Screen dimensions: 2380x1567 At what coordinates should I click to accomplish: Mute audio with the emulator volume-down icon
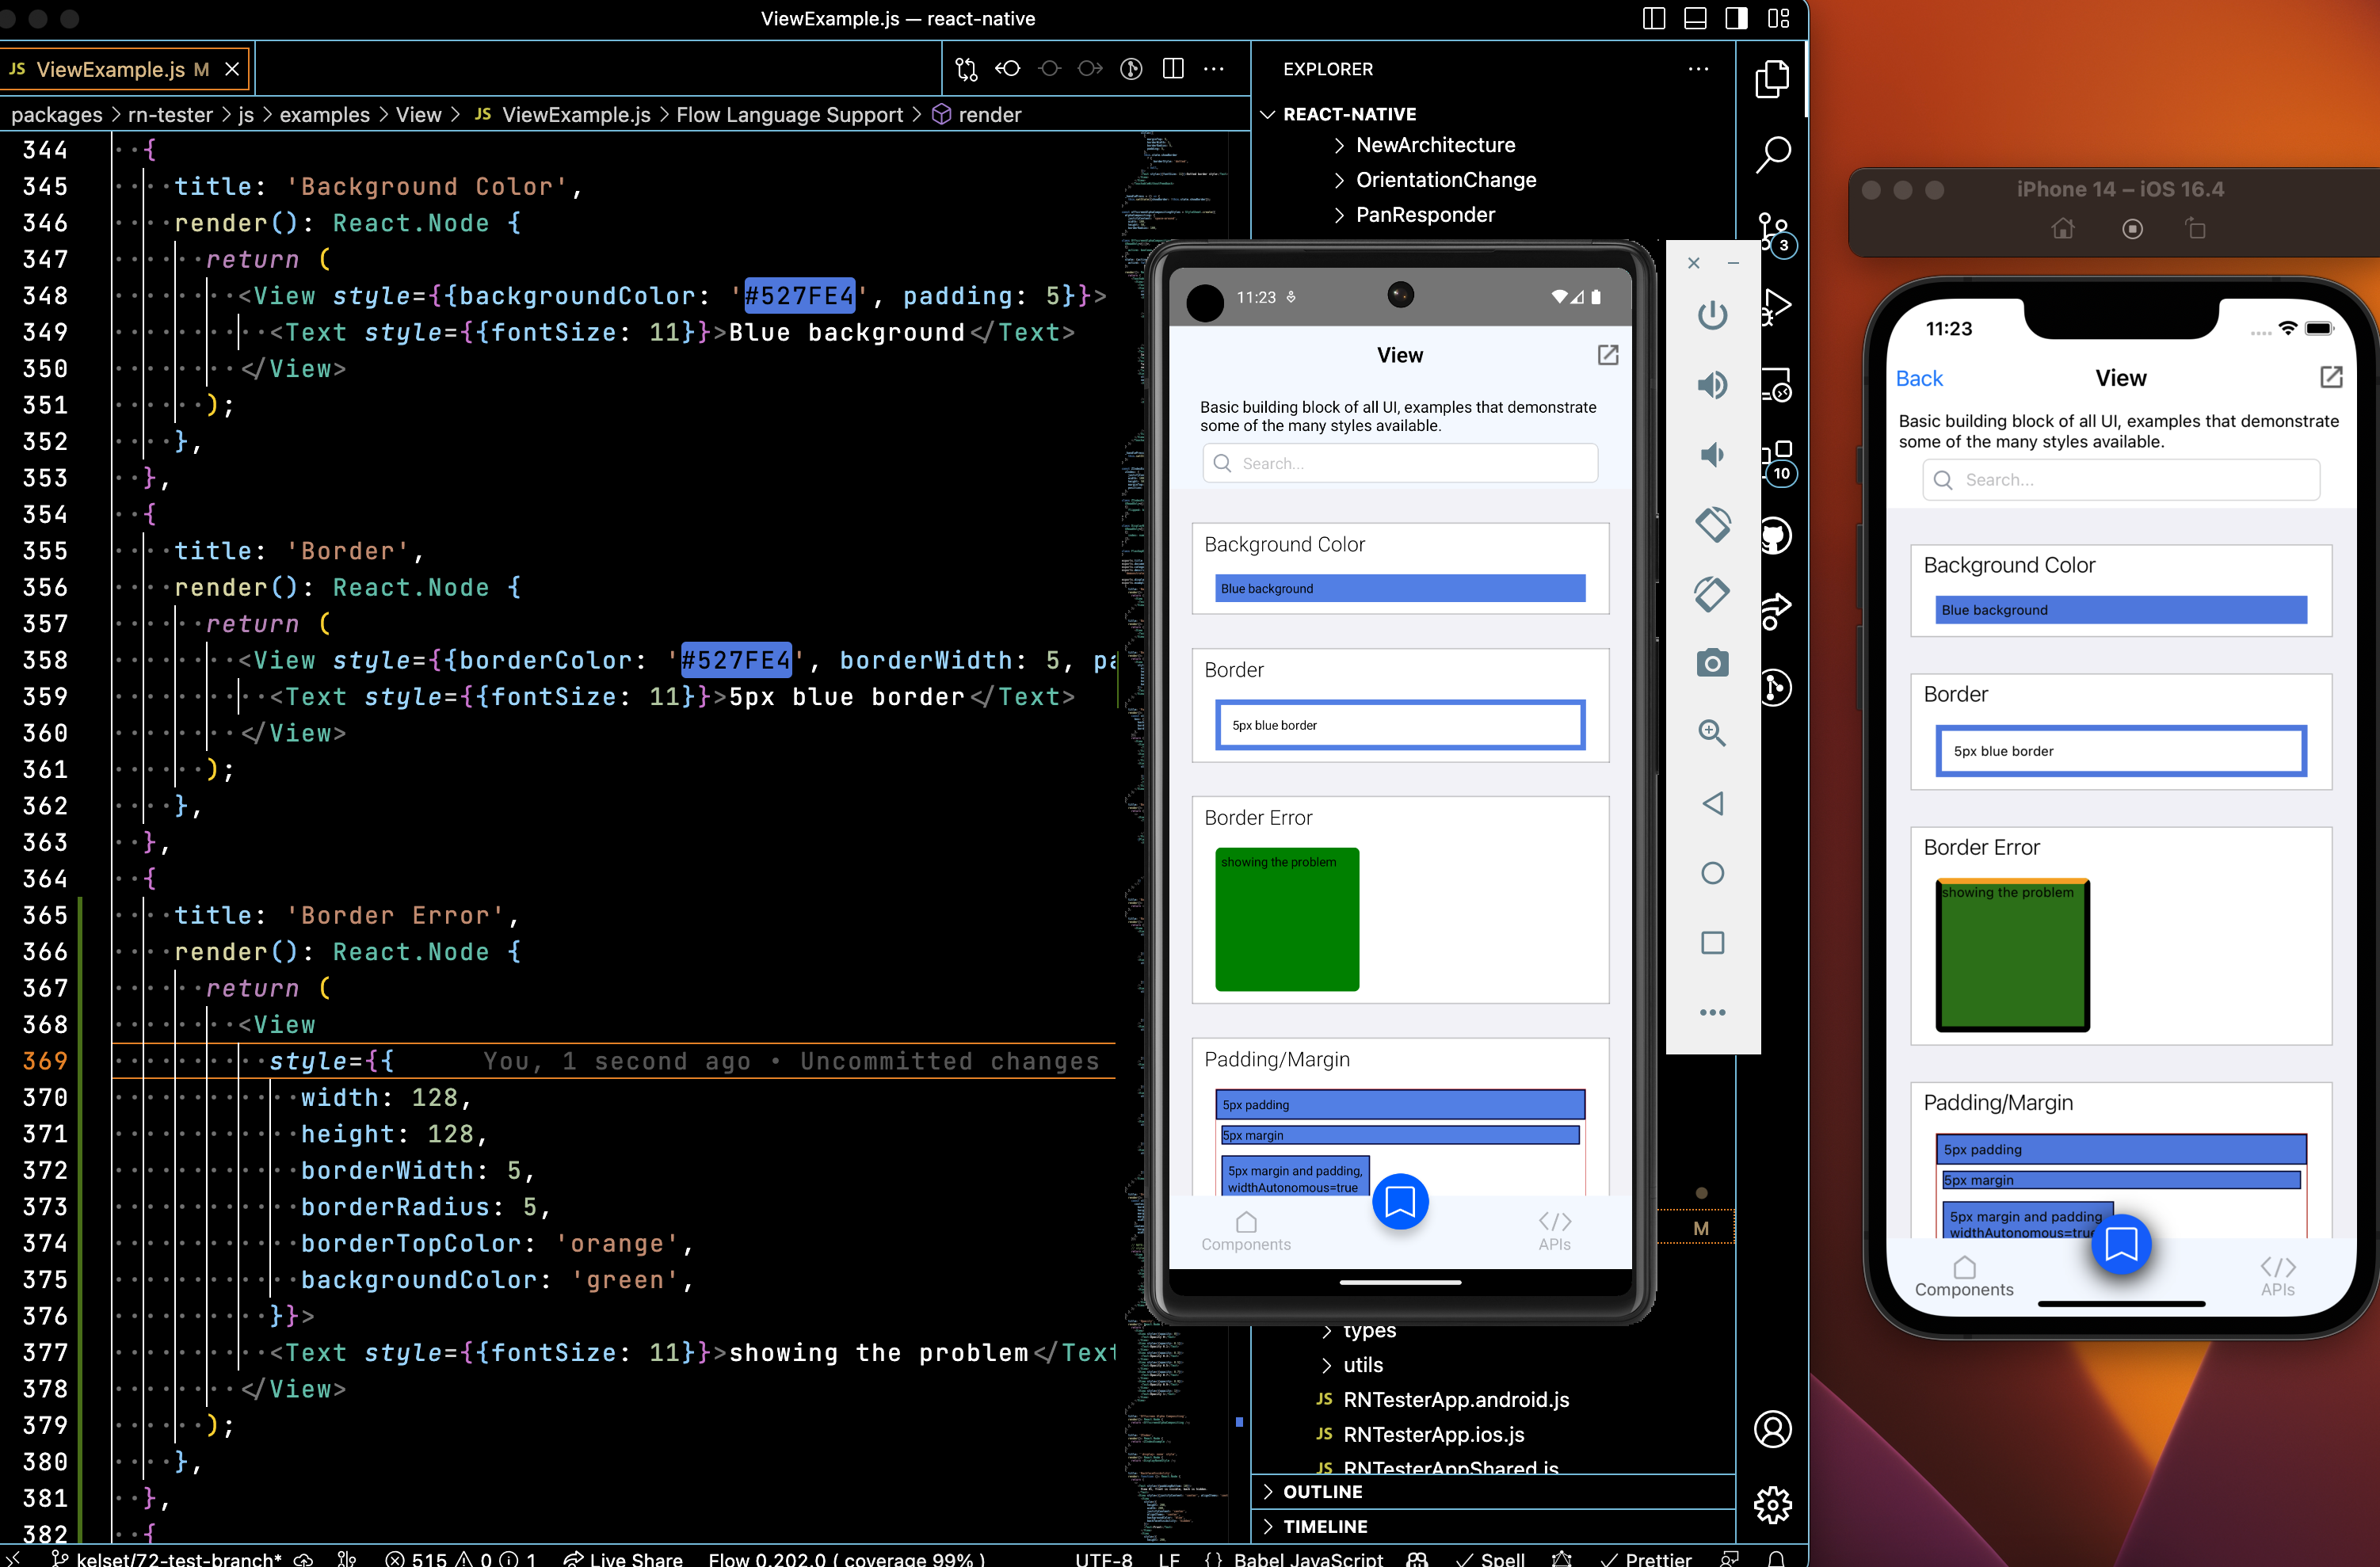click(1713, 455)
